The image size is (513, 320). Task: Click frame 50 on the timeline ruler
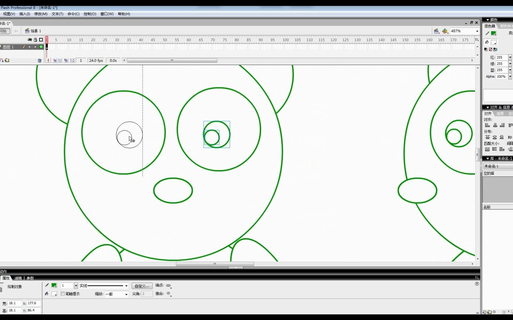(165, 40)
